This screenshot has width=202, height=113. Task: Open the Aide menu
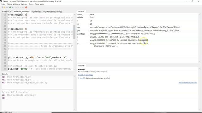tap(42, 4)
